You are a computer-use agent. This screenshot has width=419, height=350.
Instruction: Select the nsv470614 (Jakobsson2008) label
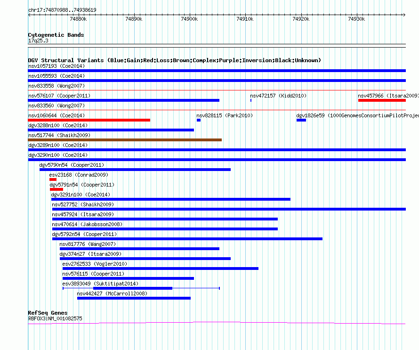point(87,224)
